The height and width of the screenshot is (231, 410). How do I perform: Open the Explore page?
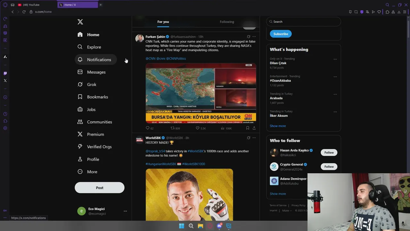point(89,47)
